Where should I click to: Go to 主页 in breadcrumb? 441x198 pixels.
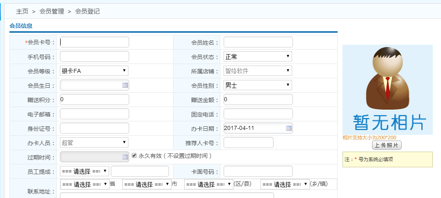click(x=22, y=11)
